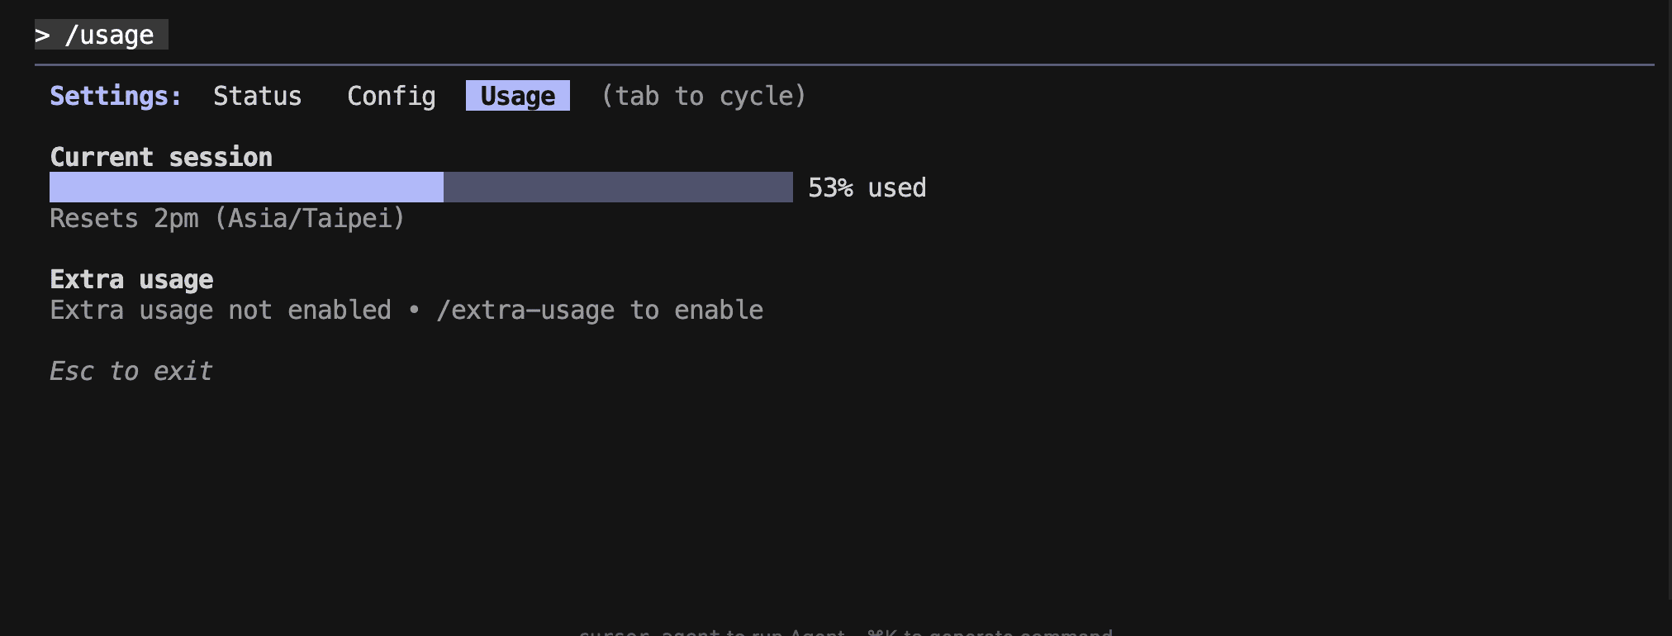Click the "cursor-agent to run Agent" hint at the bottom
The width and height of the screenshot is (1672, 636).
[712, 632]
